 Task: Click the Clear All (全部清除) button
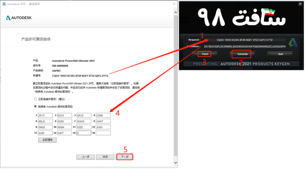point(47,140)
